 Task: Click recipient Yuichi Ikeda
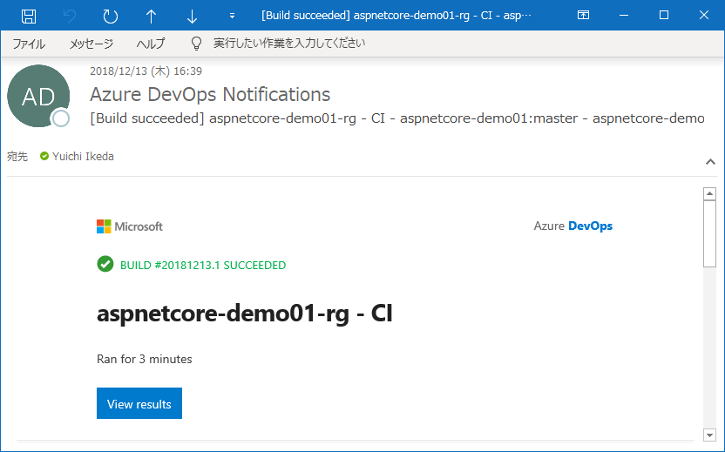click(82, 157)
